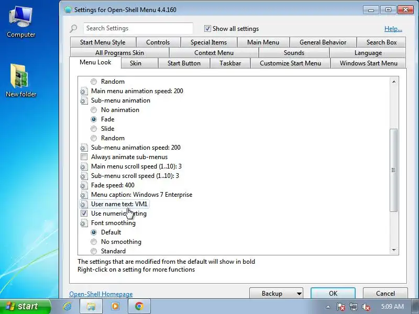Select Default font smoothing
This screenshot has height=314, width=419.
click(94, 232)
